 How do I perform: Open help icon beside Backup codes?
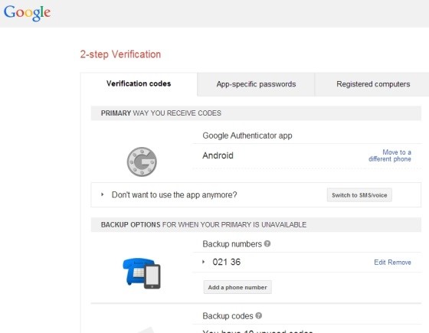click(259, 315)
